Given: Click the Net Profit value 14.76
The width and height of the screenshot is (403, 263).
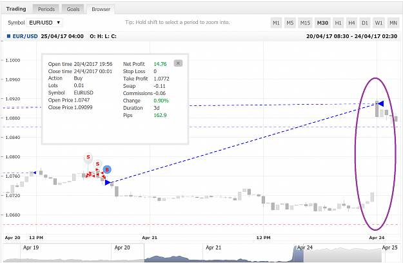Looking at the screenshot, I should [160, 64].
